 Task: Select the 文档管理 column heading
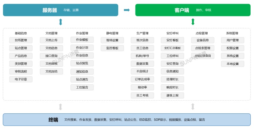coord(51,33)
